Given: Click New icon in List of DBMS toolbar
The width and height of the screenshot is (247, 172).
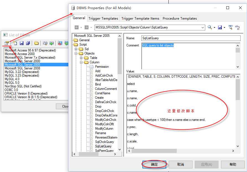Looking at the screenshot, I should pos(15,43).
